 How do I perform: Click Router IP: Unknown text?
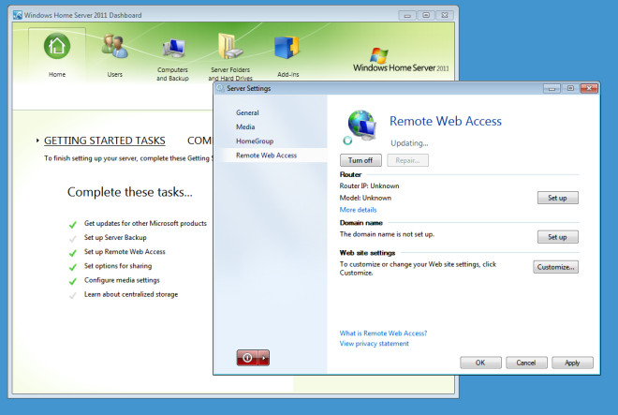pyautogui.click(x=369, y=185)
